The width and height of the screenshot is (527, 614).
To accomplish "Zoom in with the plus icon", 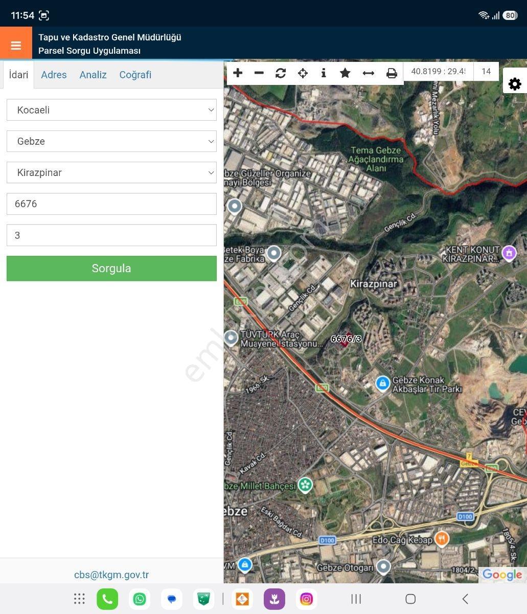I will pyautogui.click(x=238, y=73).
